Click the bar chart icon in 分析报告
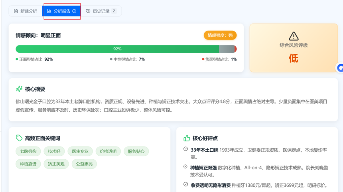This screenshot has height=192, width=343. pyautogui.click(x=49, y=11)
